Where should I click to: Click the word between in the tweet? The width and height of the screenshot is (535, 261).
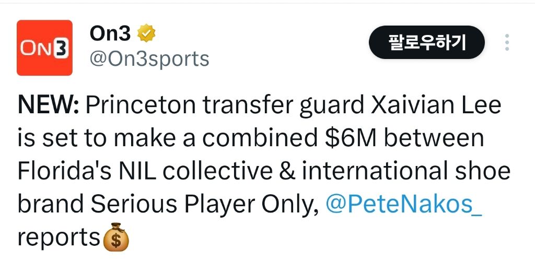click(435, 139)
